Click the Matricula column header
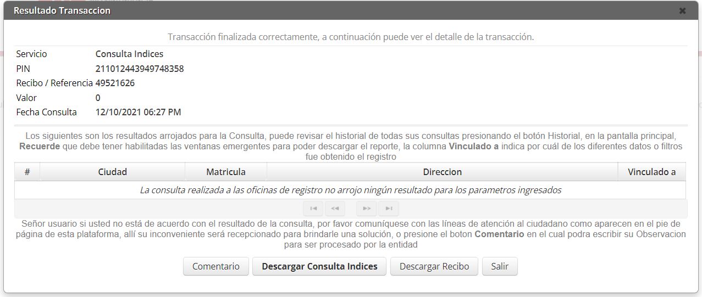This screenshot has width=702, height=297. (226, 172)
